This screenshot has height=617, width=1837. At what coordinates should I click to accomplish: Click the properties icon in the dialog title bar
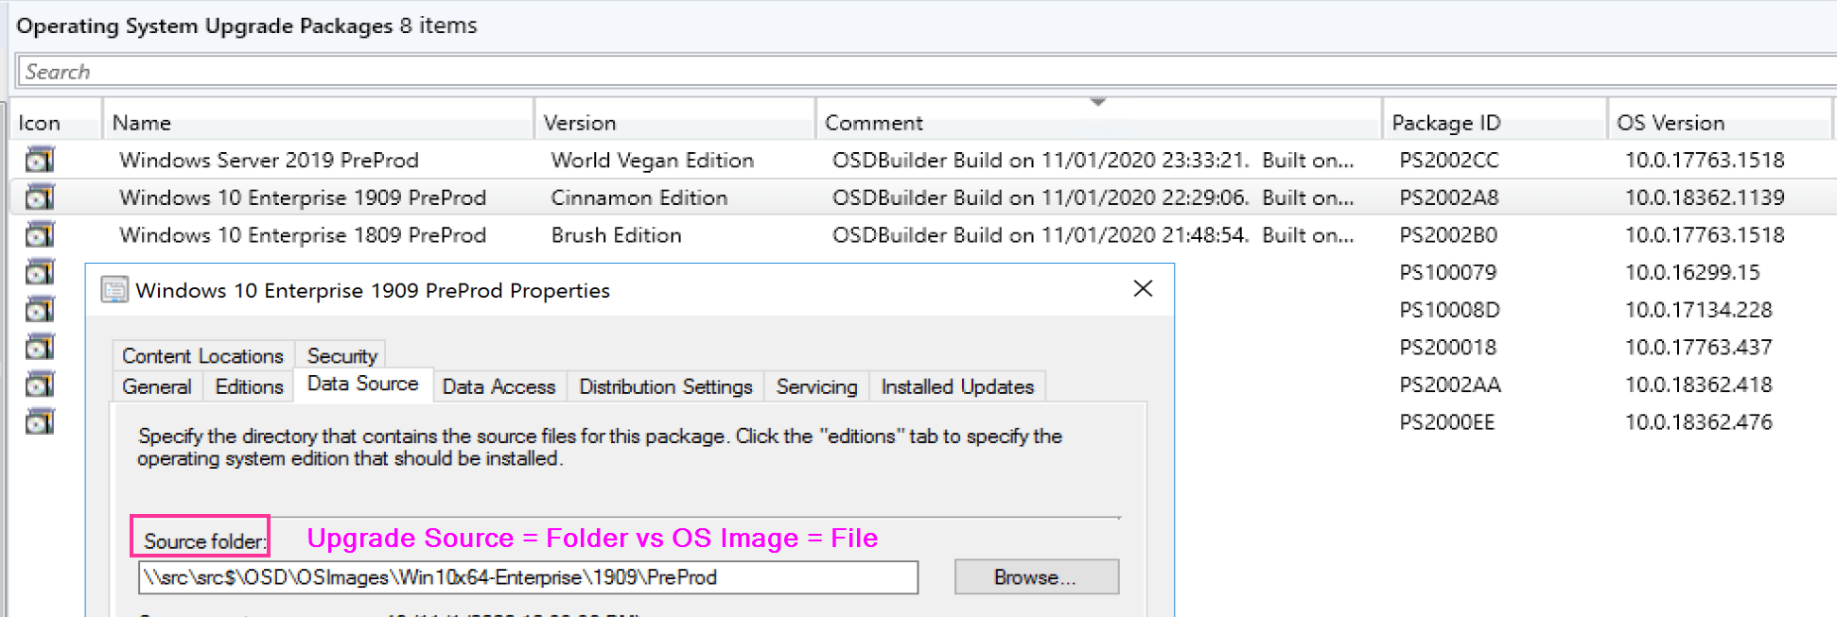pyautogui.click(x=114, y=290)
